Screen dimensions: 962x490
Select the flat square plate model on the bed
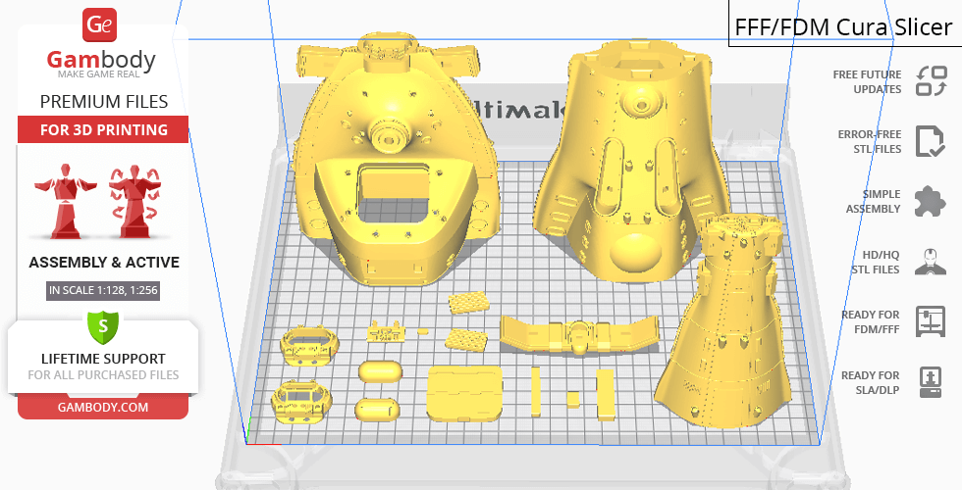pyautogui.click(x=465, y=393)
